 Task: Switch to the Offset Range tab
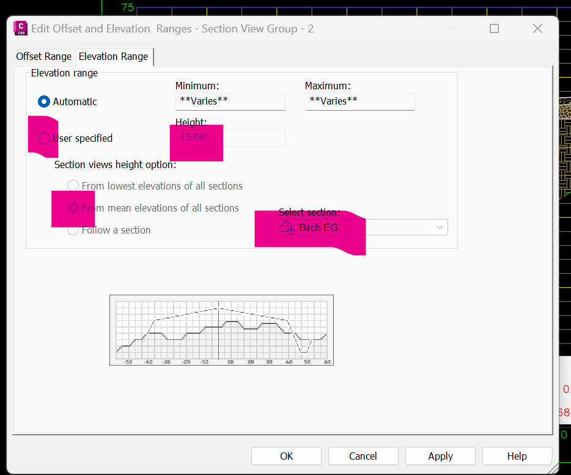43,56
